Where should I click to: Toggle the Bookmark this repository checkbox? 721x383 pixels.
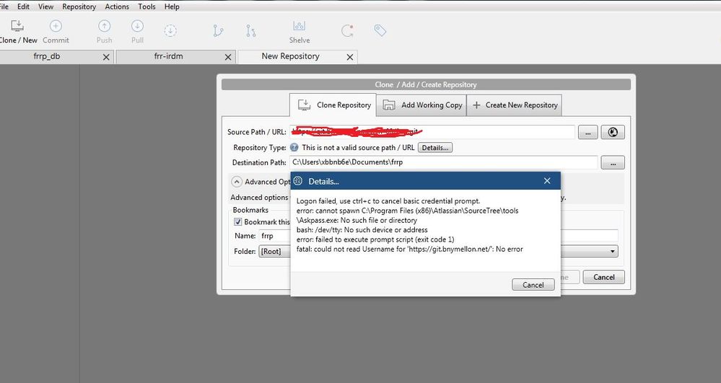click(x=237, y=221)
